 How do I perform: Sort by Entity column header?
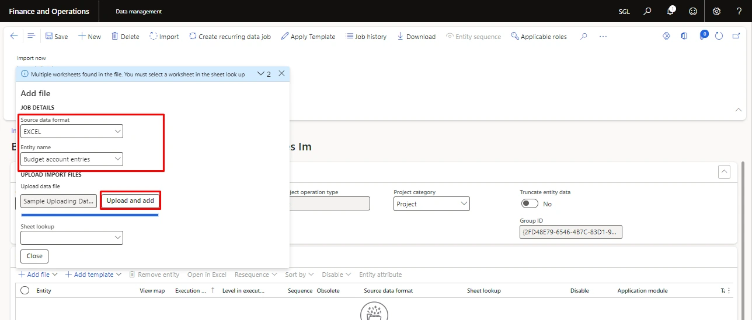coord(44,290)
